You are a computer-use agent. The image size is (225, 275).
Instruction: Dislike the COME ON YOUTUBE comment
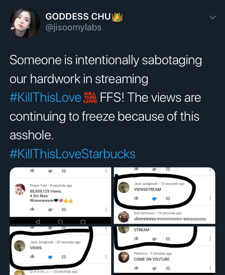(154, 268)
